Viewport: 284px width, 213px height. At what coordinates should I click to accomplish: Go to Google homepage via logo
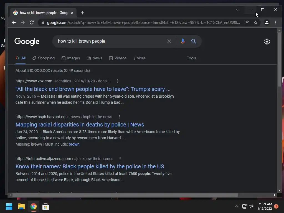[27, 42]
